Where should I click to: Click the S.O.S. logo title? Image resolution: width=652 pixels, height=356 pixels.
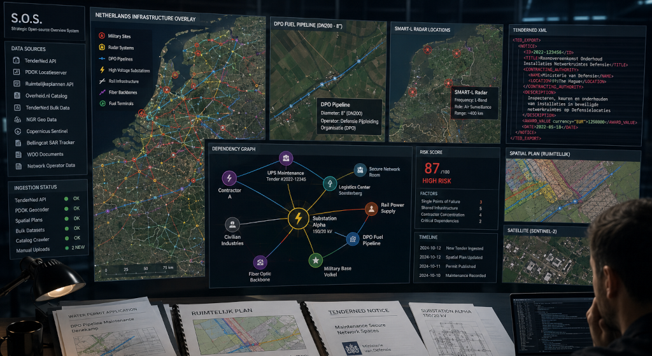click(26, 18)
